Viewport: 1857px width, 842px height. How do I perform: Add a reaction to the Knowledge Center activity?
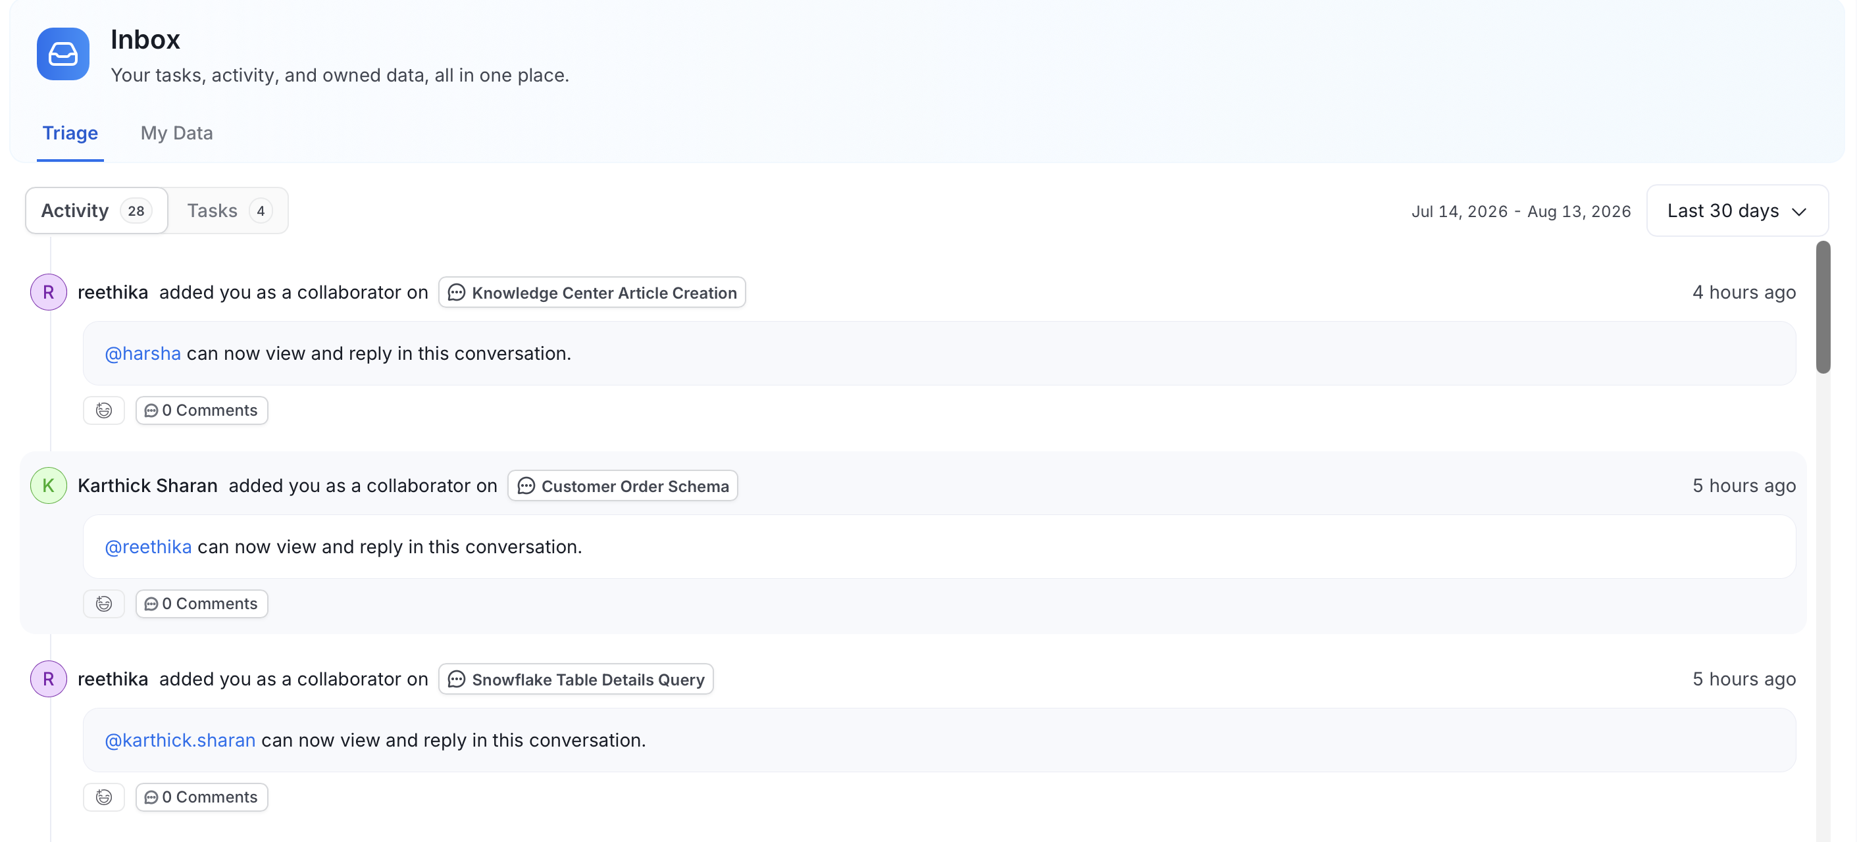[x=104, y=410]
